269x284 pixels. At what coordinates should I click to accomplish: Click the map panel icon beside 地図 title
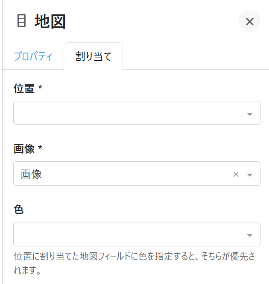pos(21,21)
